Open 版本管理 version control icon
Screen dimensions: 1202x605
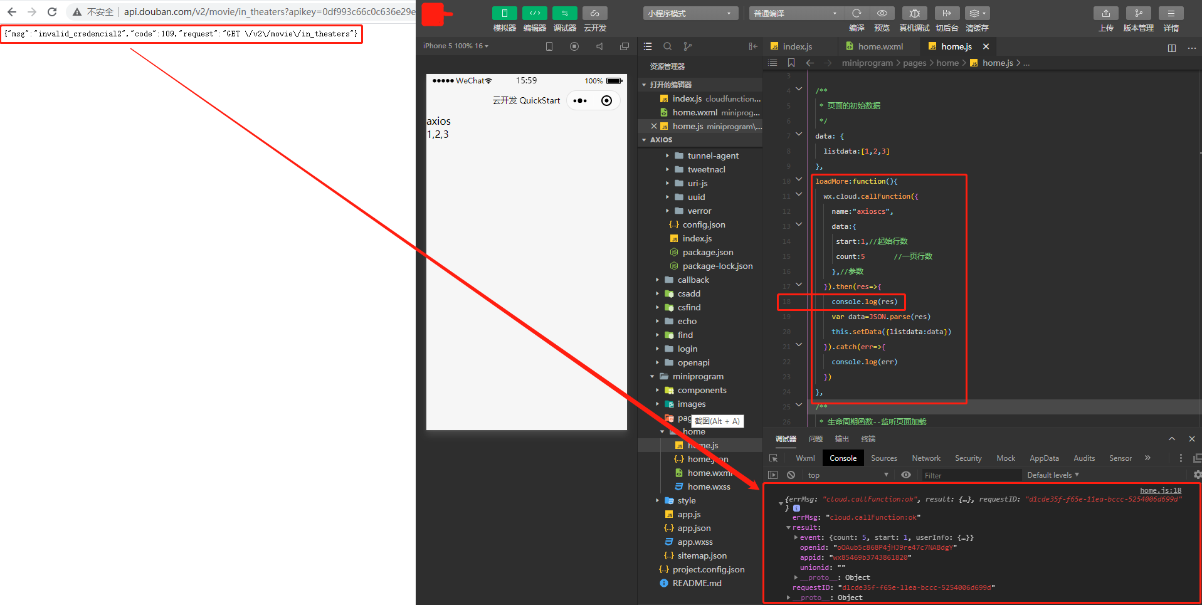1138,13
